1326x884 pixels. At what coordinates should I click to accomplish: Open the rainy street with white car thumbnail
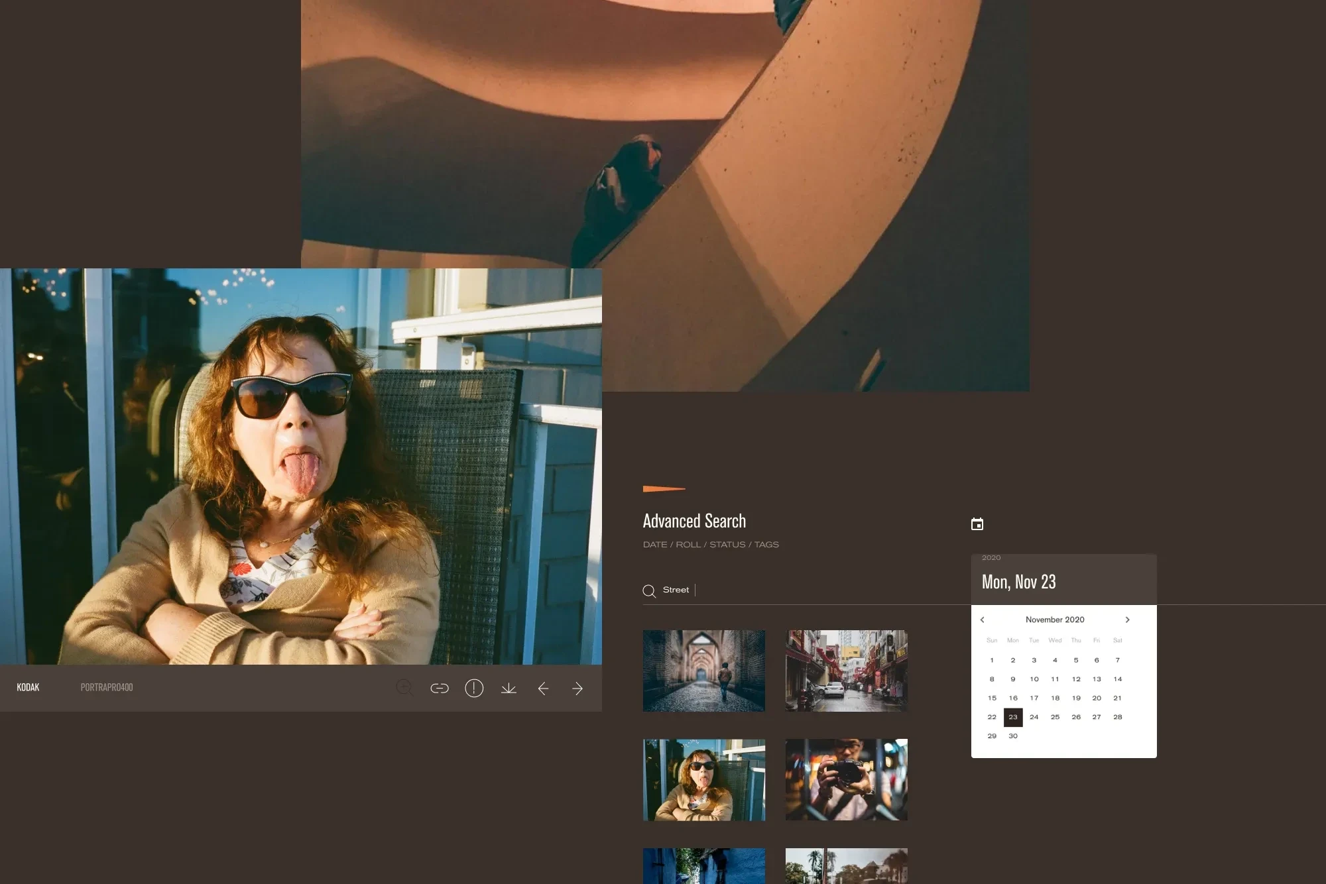pyautogui.click(x=846, y=671)
